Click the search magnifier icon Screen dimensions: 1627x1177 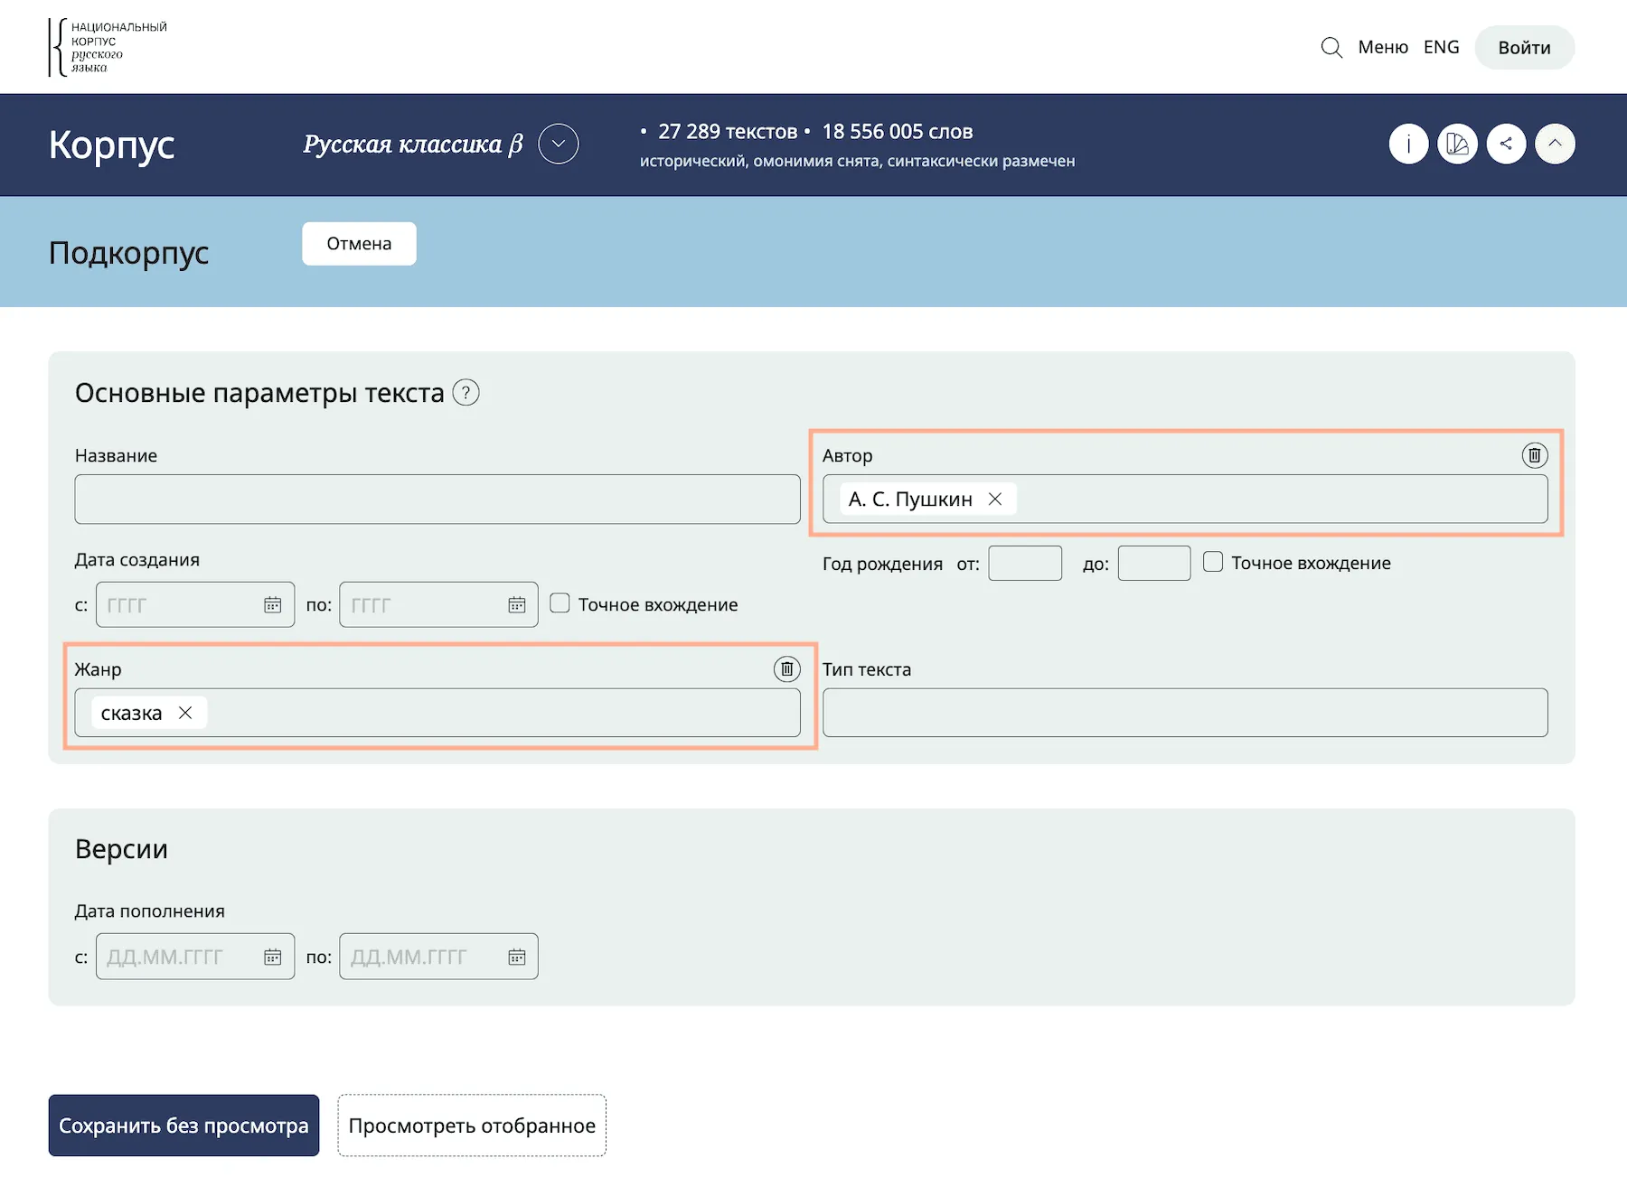click(1331, 48)
